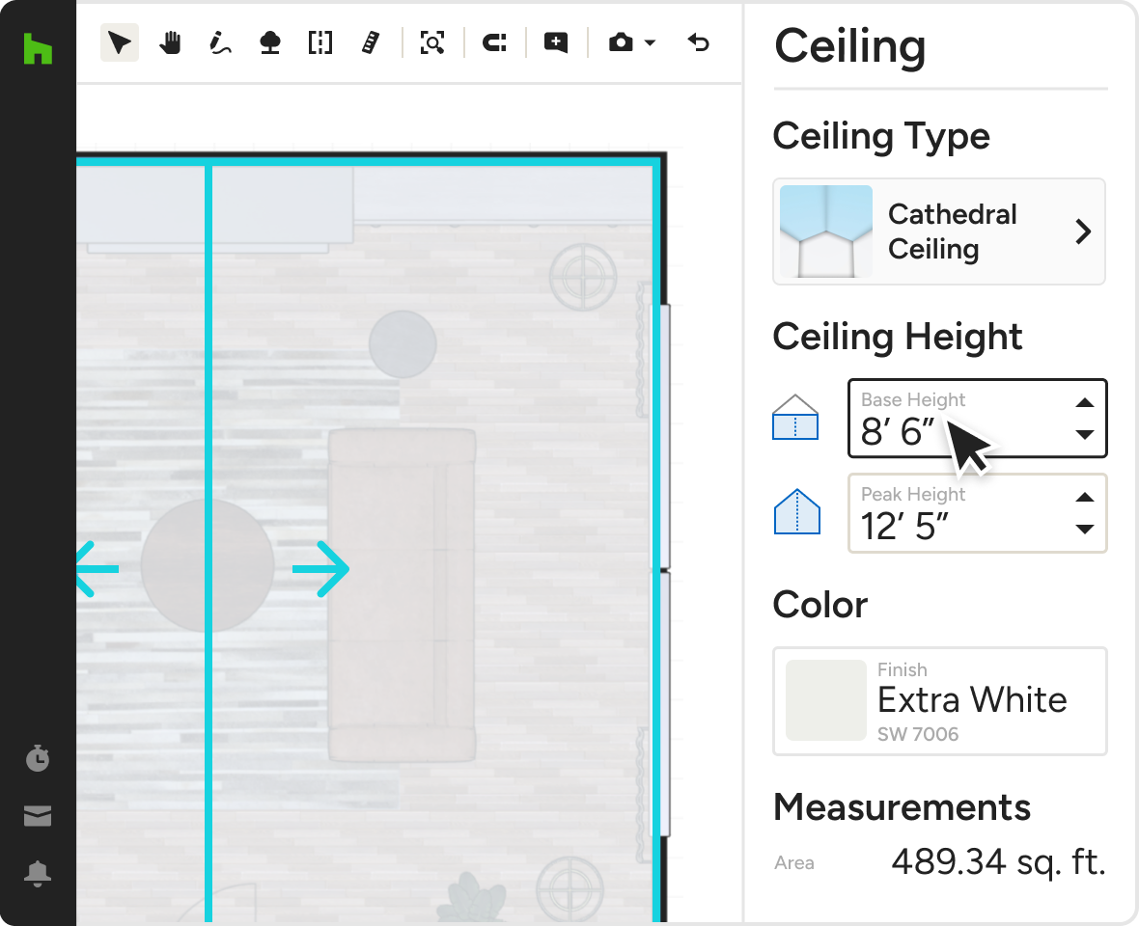
Task: Click the Extra White color swatch
Action: click(825, 700)
